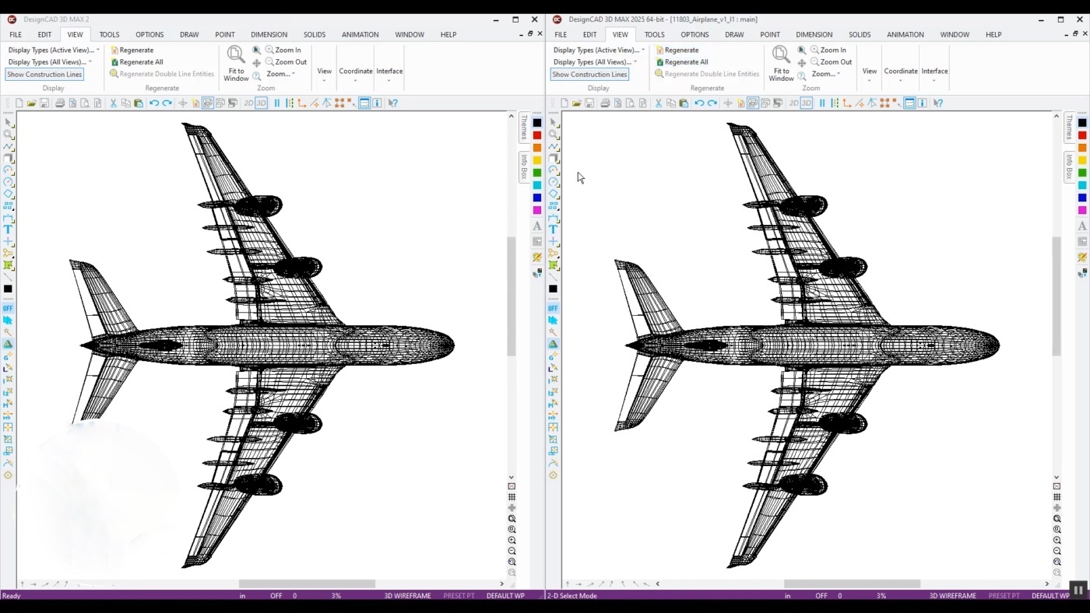The image size is (1090, 613).
Task: Activate the Text tool in the left toolbar
Action: point(9,228)
